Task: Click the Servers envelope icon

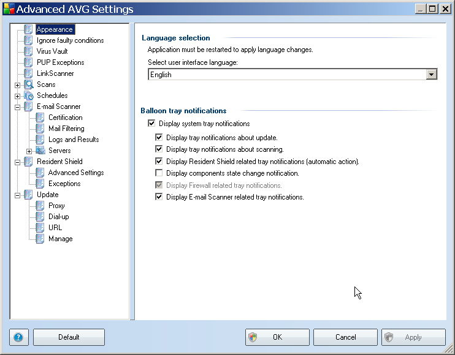Action: [40, 151]
